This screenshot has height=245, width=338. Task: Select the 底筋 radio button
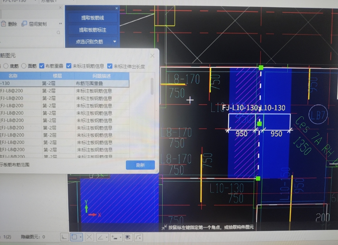pyautogui.click(x=6, y=66)
